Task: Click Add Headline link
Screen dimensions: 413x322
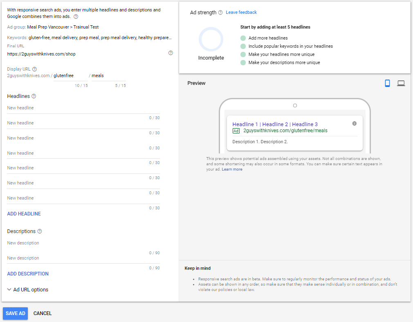Action: pos(24,214)
